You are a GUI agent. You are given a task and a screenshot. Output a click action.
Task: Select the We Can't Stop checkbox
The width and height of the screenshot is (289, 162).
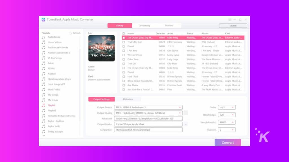click(x=124, y=55)
